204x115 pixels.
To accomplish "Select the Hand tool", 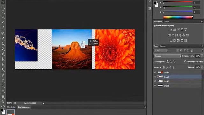I will 3,96.
